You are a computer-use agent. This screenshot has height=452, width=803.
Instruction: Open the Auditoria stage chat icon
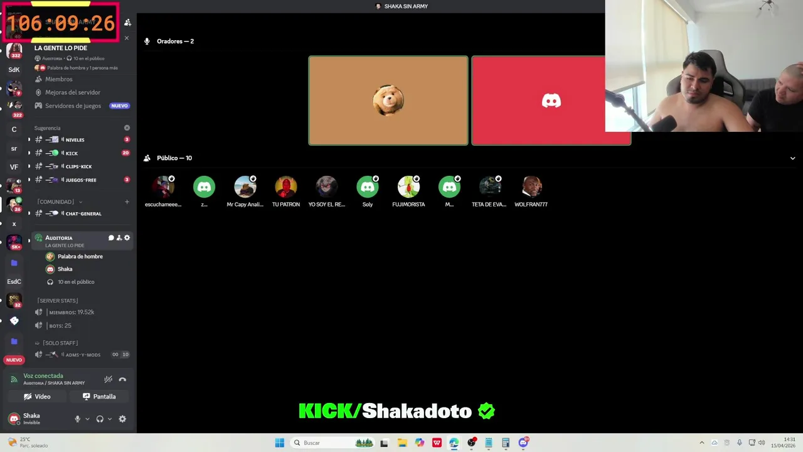[x=111, y=238]
